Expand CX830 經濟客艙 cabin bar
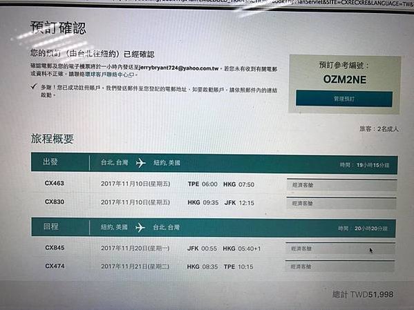 [x=341, y=203]
